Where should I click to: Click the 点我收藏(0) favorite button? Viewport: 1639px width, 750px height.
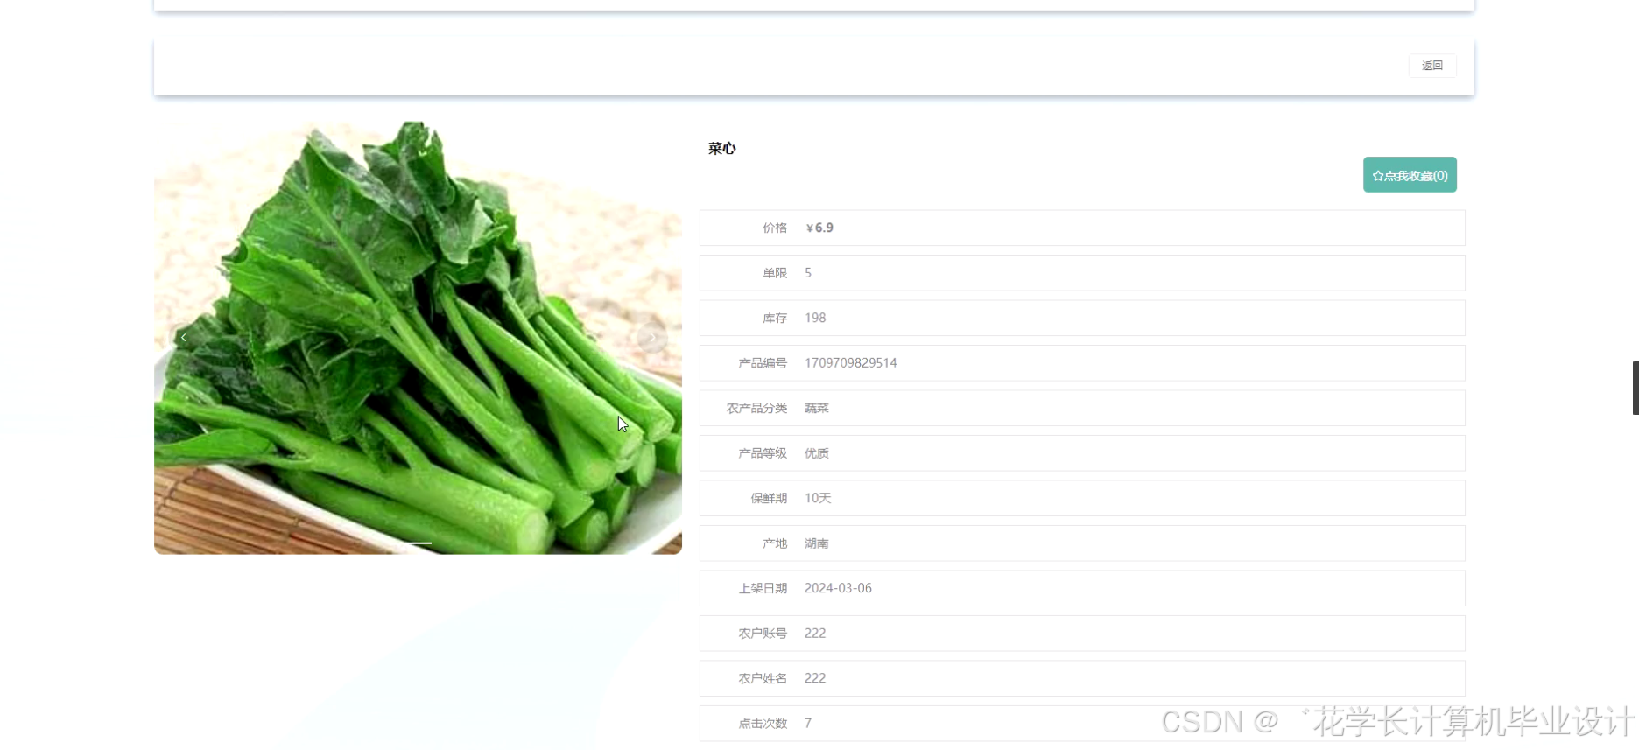tap(1410, 175)
